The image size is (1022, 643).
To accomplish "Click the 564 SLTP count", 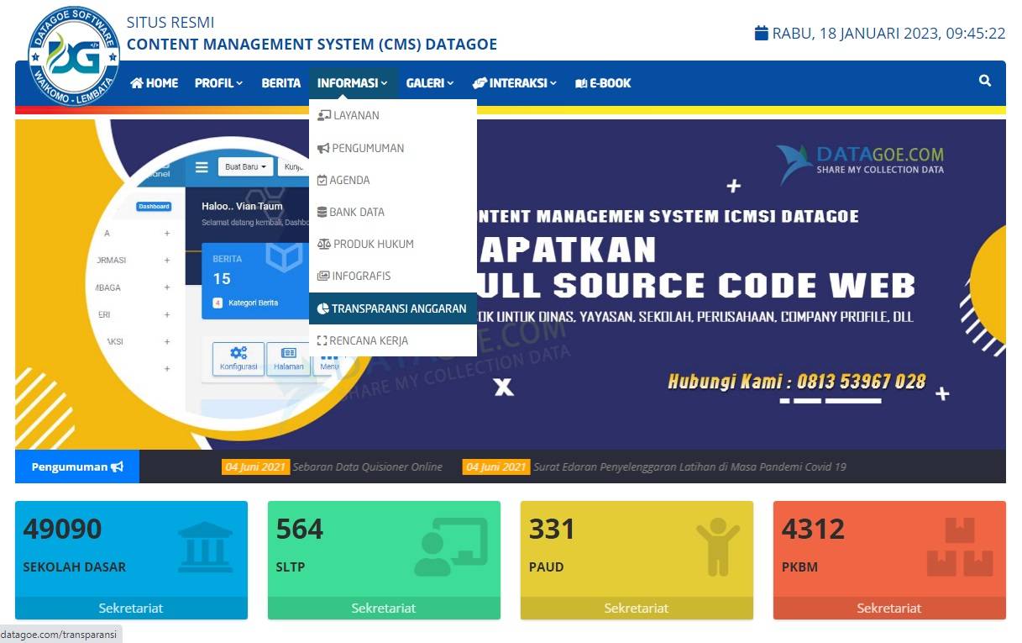I will point(300,530).
